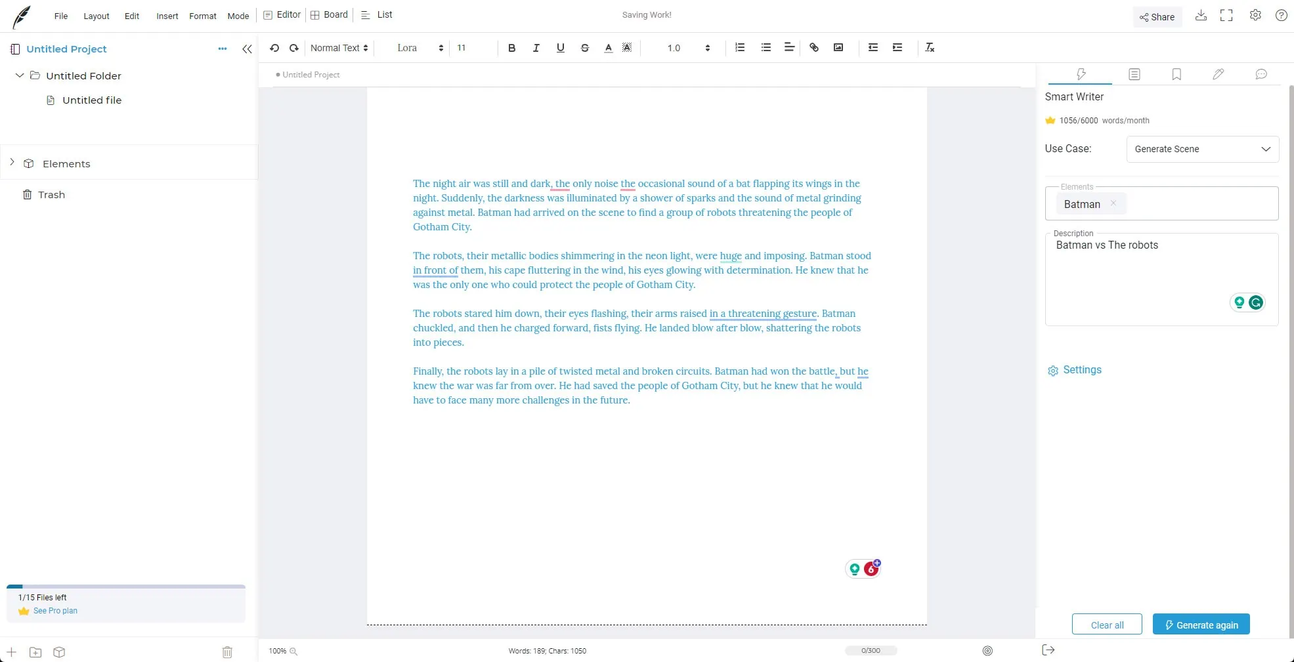The height and width of the screenshot is (662, 1294).
Task: Toggle underline formatting
Action: pyautogui.click(x=561, y=48)
